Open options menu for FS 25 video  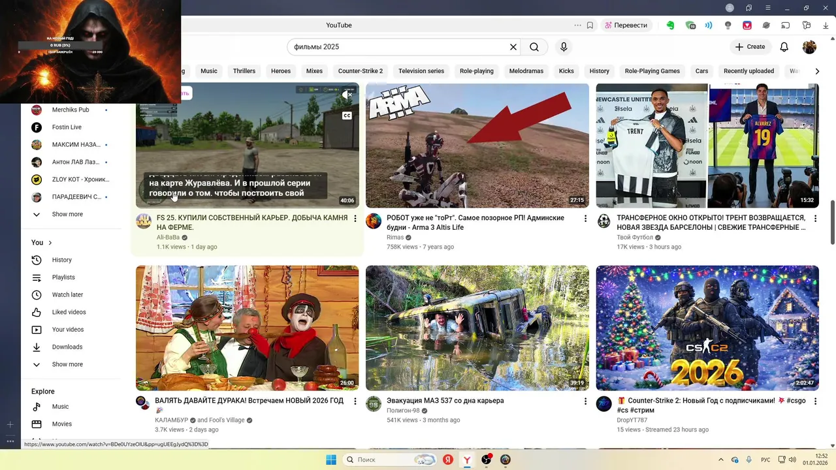[x=355, y=219]
